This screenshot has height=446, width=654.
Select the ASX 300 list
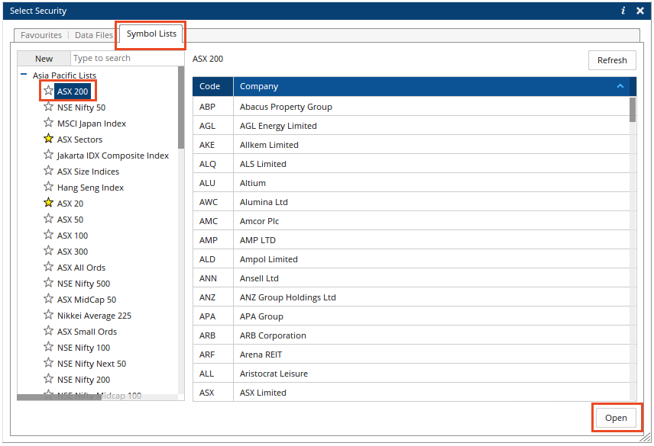(73, 252)
